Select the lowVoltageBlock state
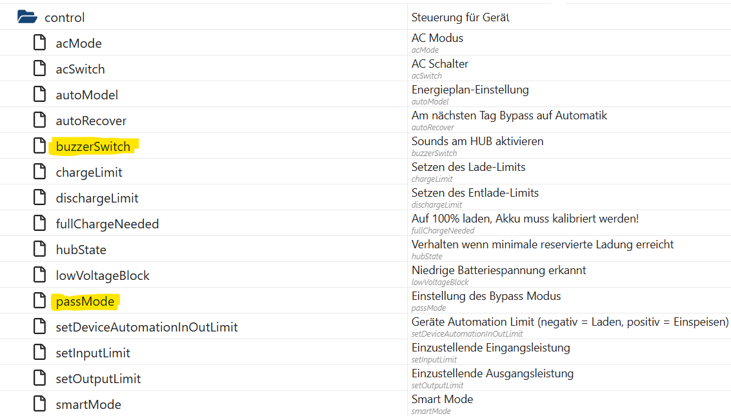 coord(103,275)
